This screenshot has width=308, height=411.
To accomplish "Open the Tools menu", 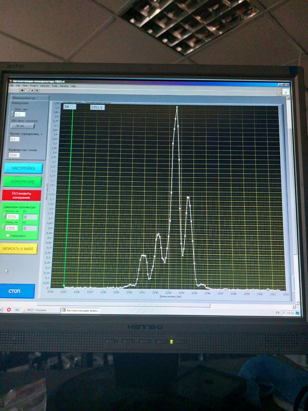I will (x=55, y=86).
